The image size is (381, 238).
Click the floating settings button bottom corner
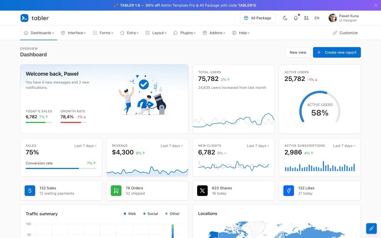coord(371,228)
